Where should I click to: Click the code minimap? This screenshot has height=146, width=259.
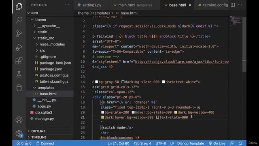(236, 21)
